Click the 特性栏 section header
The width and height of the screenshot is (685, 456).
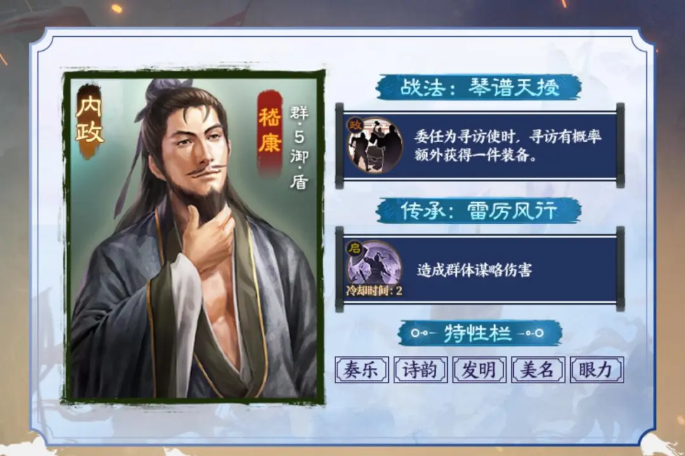(480, 333)
